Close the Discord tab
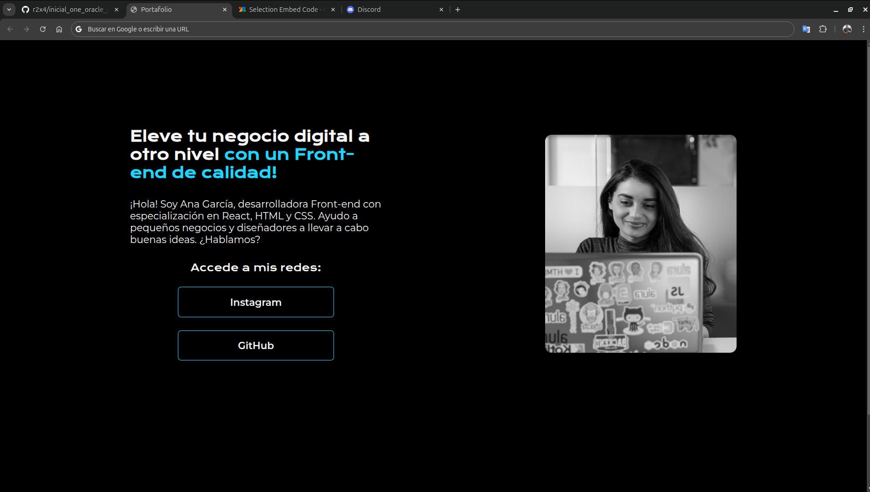Image resolution: width=870 pixels, height=492 pixels. click(441, 10)
